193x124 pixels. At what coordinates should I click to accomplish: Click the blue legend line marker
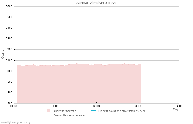tap(93, 111)
